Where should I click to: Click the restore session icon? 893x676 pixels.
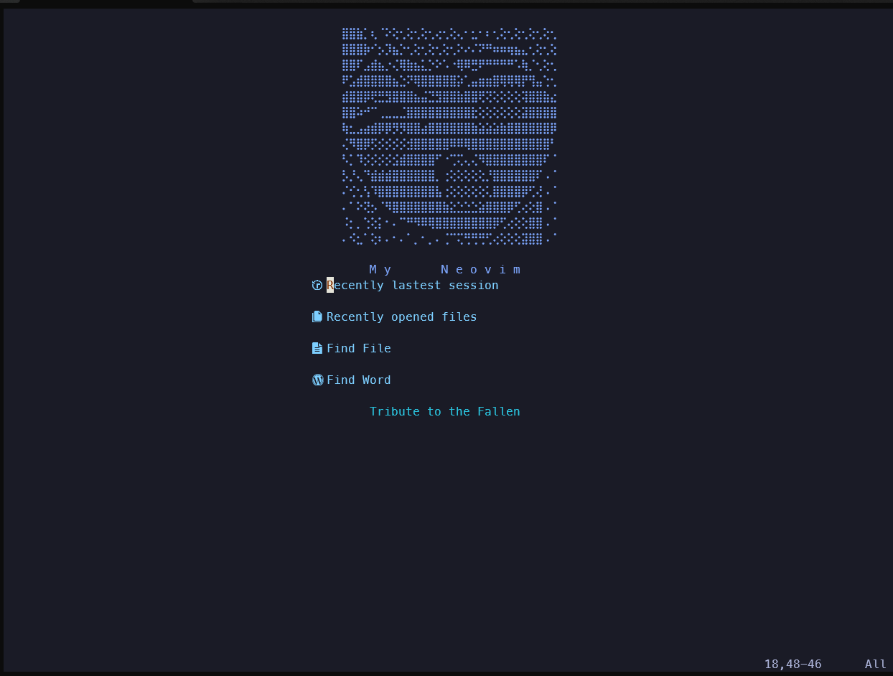pos(317,286)
